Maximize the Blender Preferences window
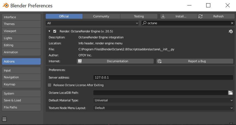 pyautogui.click(x=208, y=5)
